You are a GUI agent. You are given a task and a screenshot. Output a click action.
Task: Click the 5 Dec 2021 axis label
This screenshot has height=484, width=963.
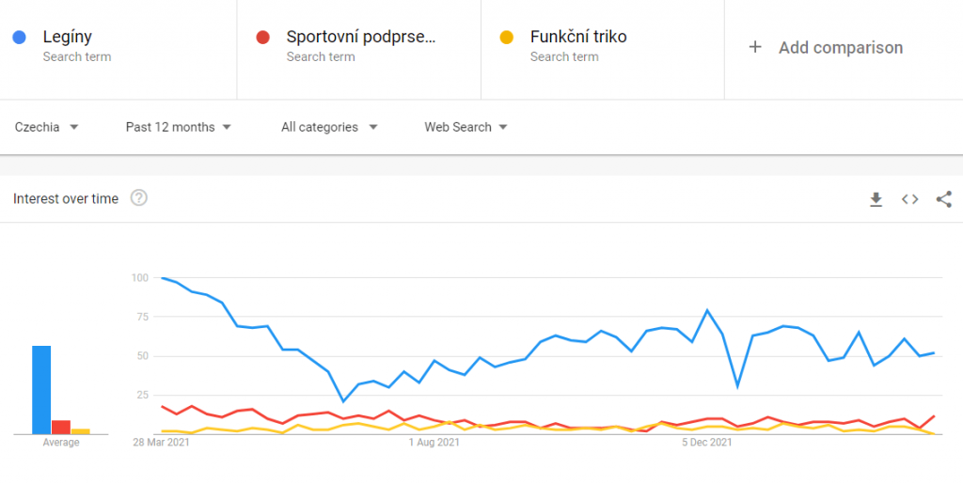point(707,443)
